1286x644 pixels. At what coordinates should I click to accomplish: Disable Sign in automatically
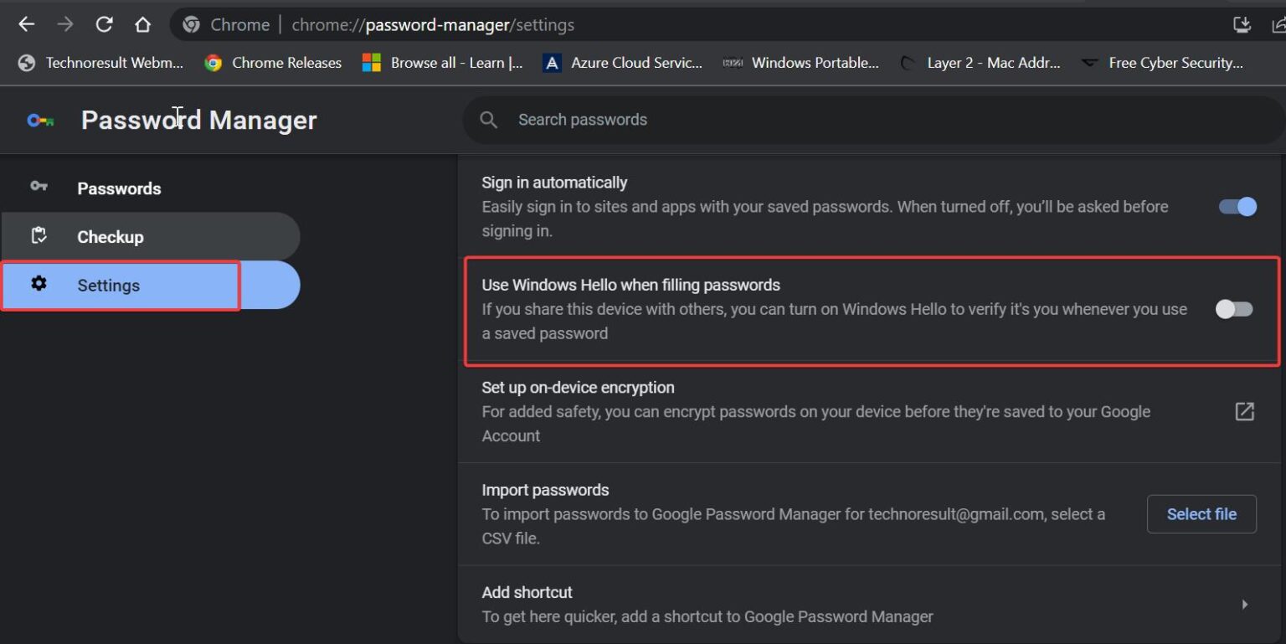[1236, 207]
